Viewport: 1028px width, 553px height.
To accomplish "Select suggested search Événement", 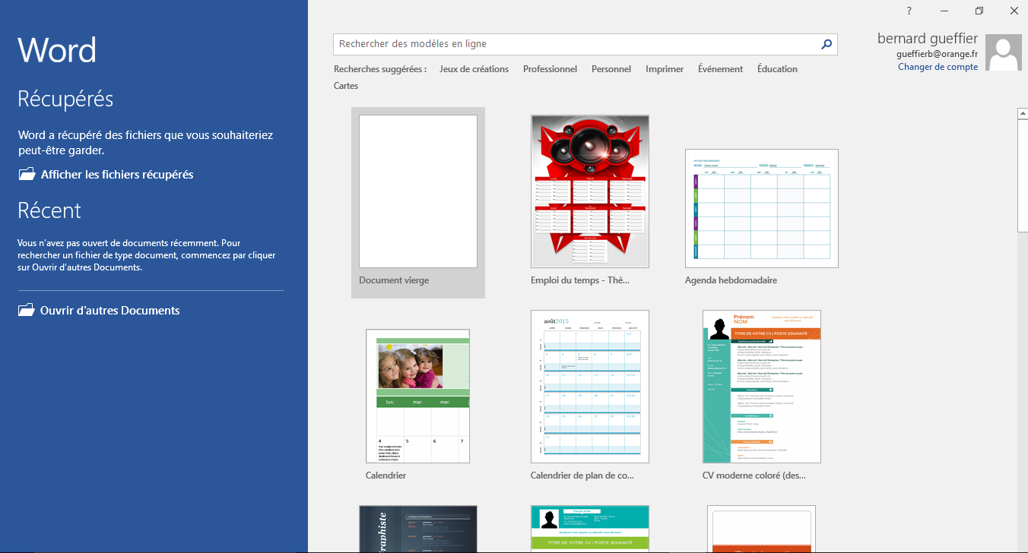I will point(720,69).
